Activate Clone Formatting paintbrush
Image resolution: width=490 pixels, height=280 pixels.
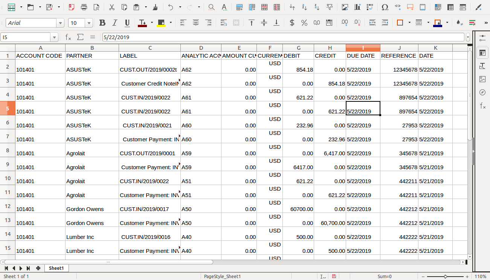155,7
